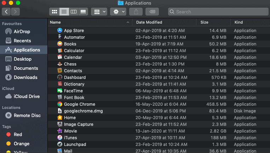Switch to icon view
This screenshot has width=270, height=153.
click(54, 12)
